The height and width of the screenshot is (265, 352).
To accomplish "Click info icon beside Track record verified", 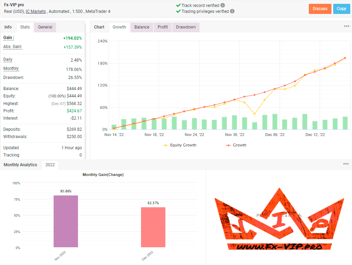I will pyautogui.click(x=222, y=6).
